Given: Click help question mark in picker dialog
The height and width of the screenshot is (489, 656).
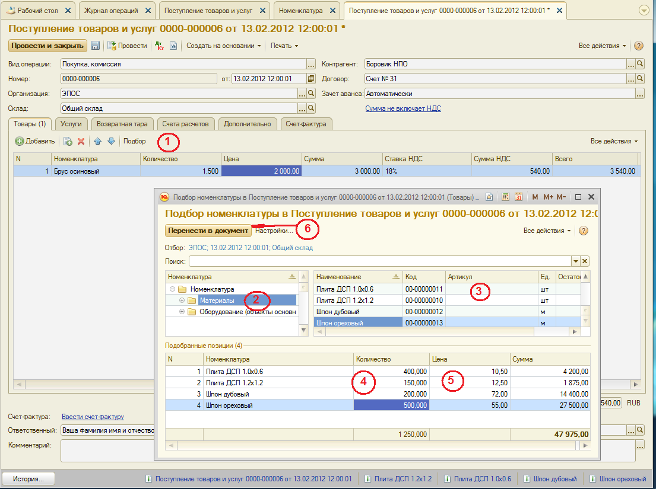Looking at the screenshot, I should pyautogui.click(x=584, y=231).
